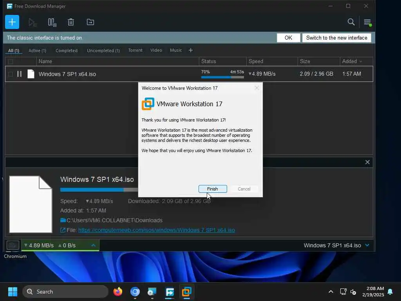Click the external link icon beside File
The height and width of the screenshot is (301, 401).
[x=63, y=230]
